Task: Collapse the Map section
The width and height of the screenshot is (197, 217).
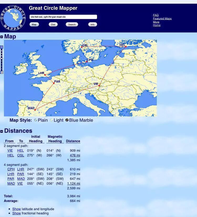Action: point(2,37)
